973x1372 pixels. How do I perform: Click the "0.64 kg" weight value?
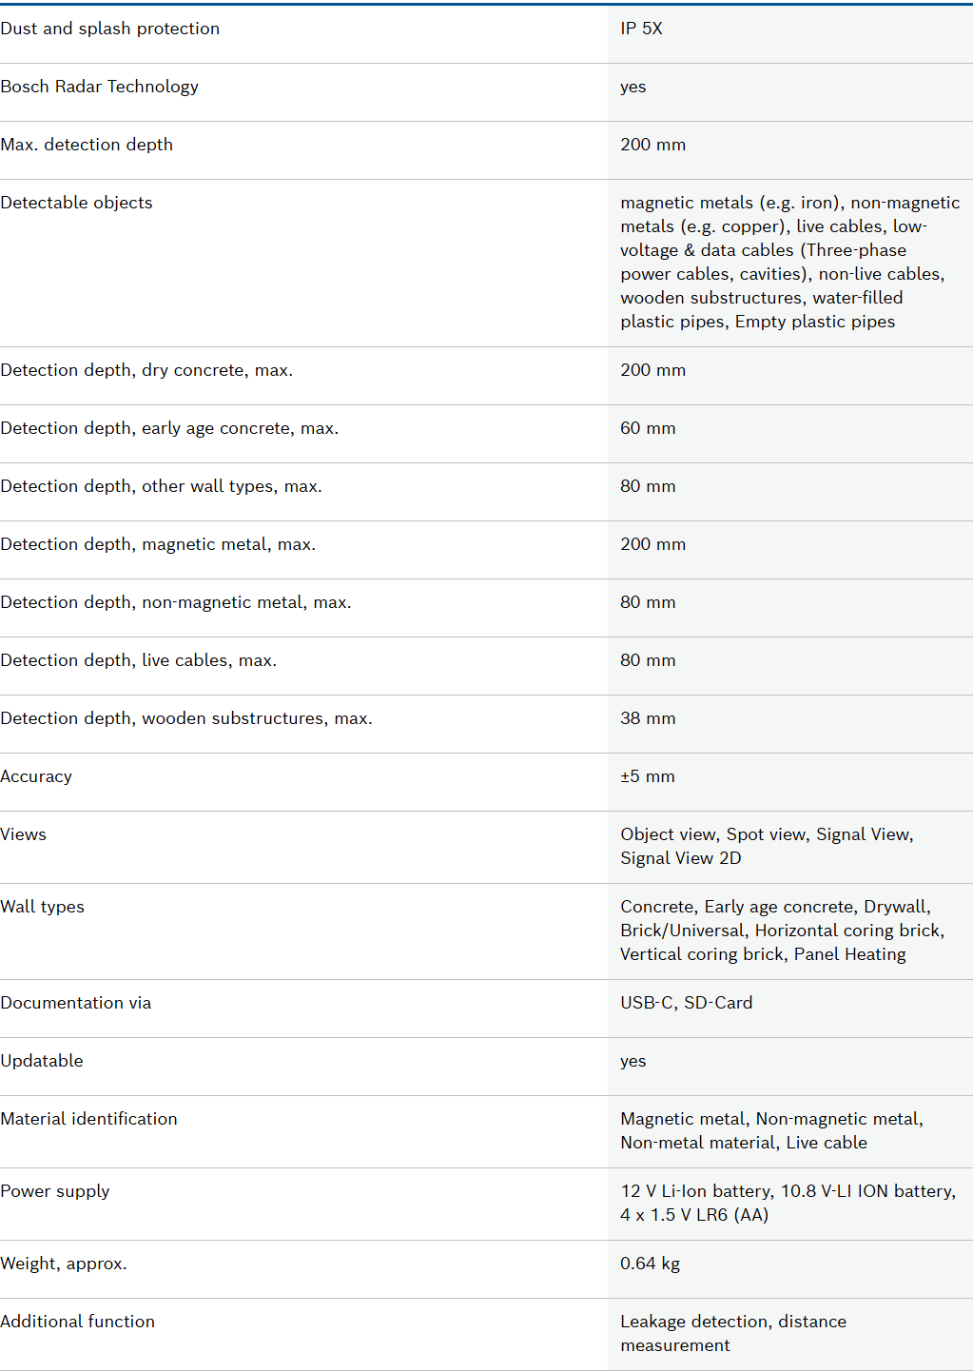650,1264
